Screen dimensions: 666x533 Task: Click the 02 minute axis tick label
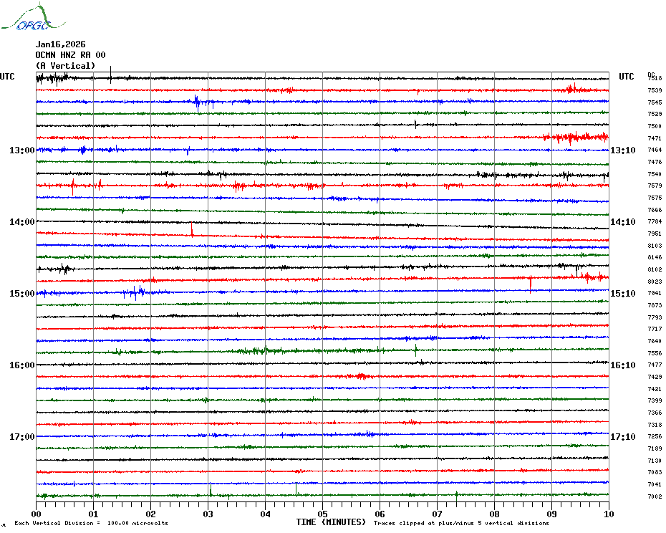151,514
